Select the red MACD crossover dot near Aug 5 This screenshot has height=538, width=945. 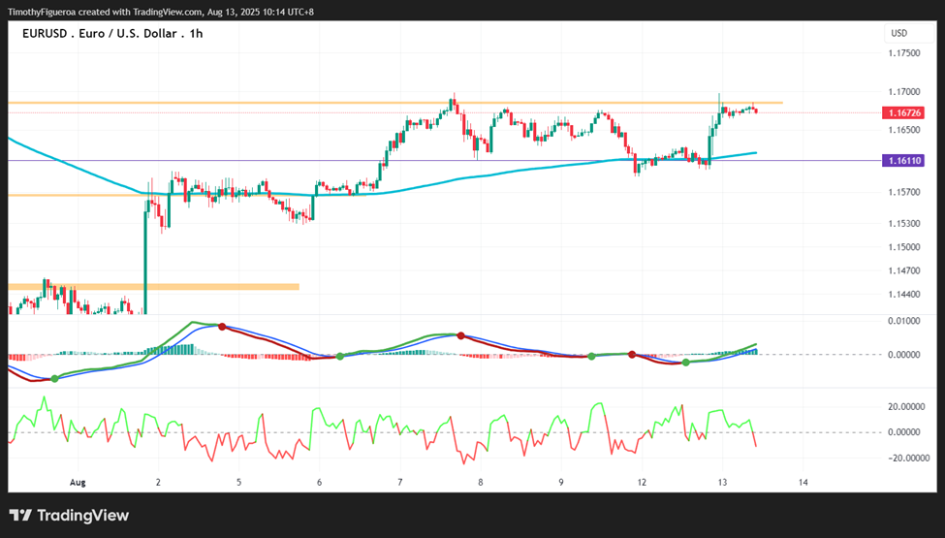tap(222, 327)
